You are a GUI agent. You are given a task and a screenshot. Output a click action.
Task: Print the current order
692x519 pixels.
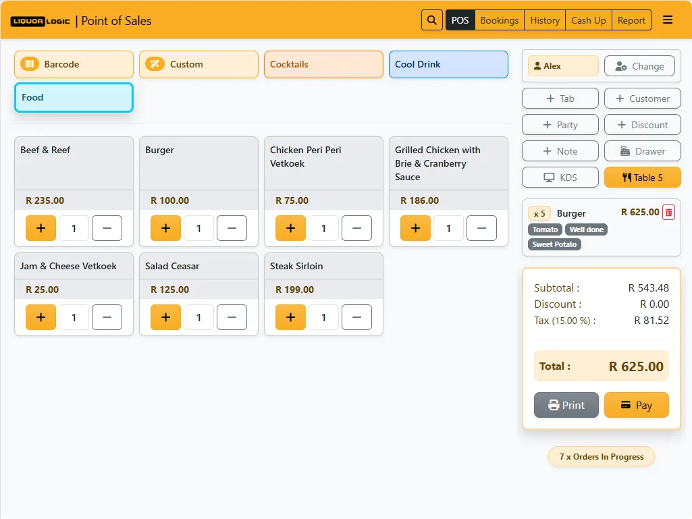point(566,405)
